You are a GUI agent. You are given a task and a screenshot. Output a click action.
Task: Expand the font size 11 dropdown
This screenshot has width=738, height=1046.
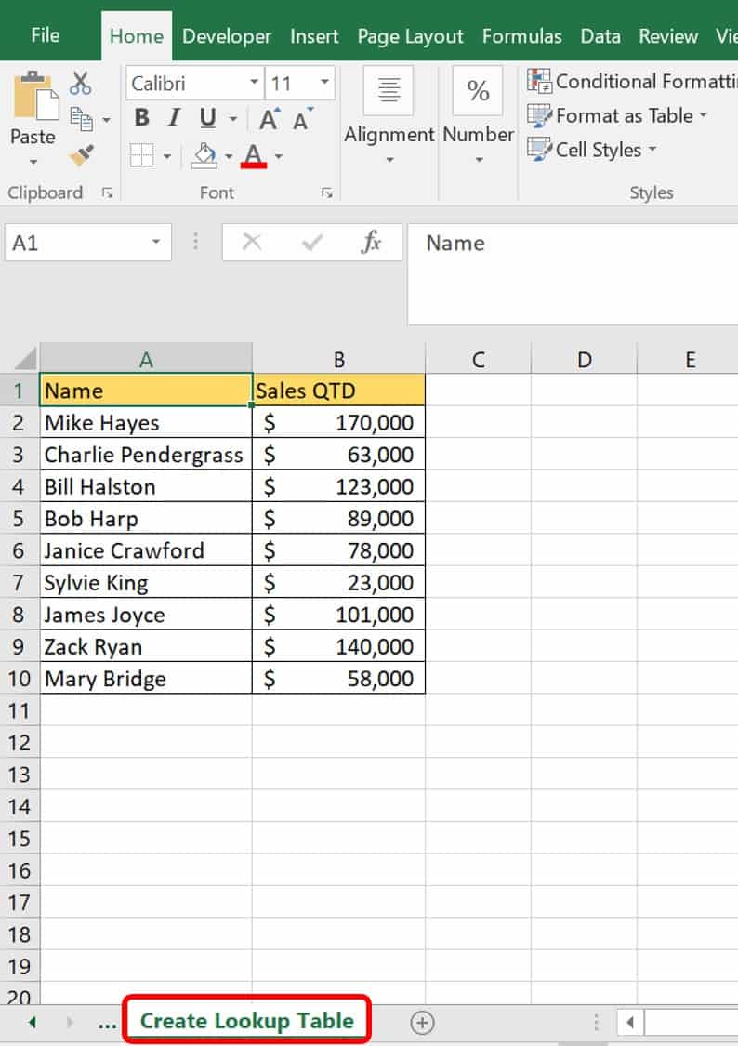[x=324, y=82]
